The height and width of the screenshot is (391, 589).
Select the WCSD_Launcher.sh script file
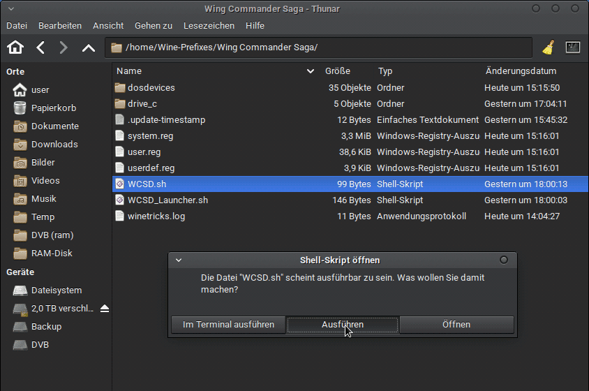(161, 200)
